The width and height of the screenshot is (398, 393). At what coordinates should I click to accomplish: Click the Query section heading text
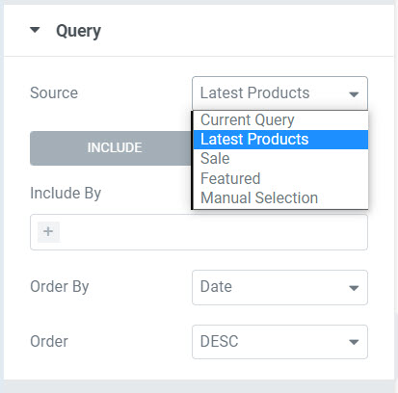[x=78, y=31]
